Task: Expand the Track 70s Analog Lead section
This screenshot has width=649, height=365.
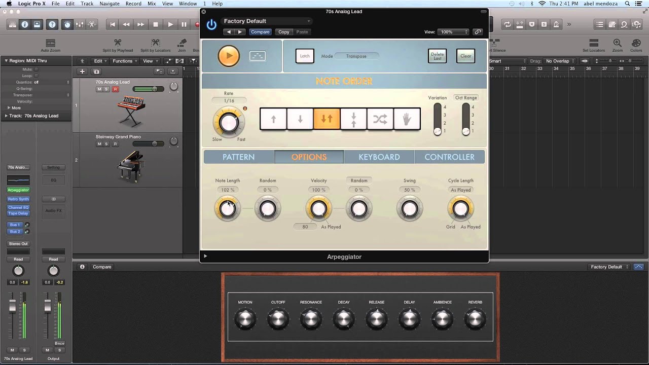Action: (7, 116)
